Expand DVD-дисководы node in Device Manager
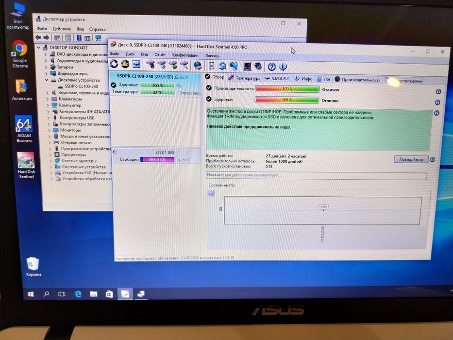The width and height of the screenshot is (453, 340). point(45,54)
